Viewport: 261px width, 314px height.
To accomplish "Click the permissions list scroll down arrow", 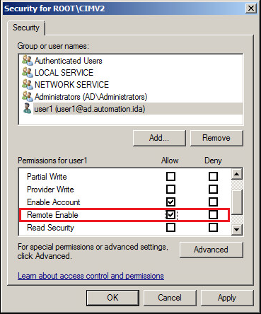I will 237,229.
